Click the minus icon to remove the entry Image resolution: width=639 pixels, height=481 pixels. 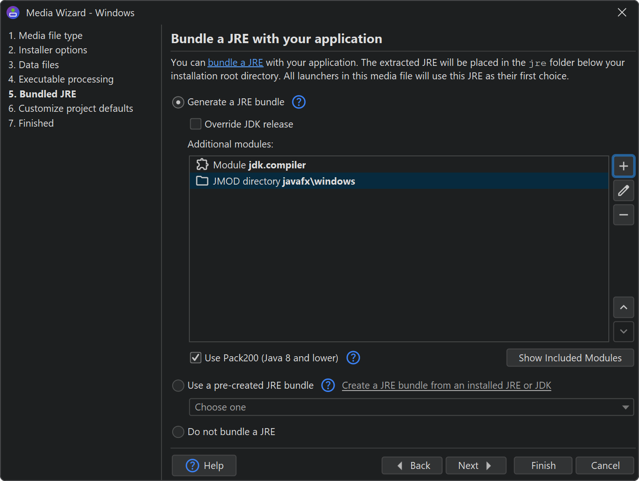coord(623,215)
